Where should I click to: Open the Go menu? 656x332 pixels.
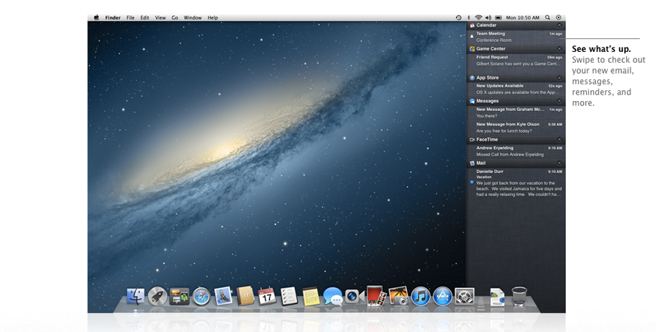pos(175,17)
